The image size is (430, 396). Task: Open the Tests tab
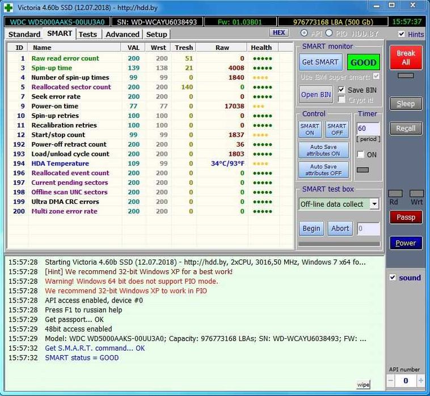pyautogui.click(x=88, y=35)
